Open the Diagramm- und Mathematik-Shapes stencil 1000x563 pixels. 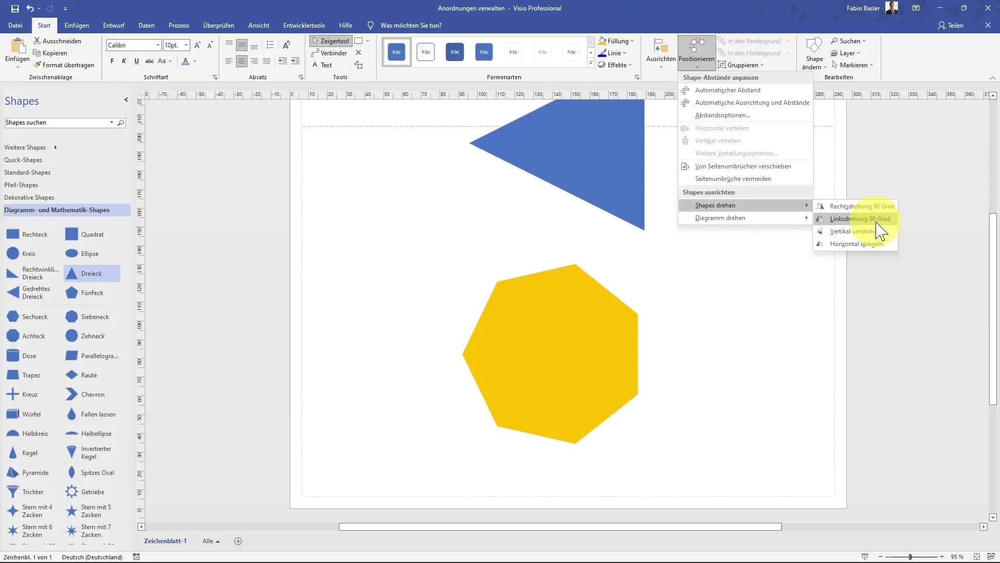pyautogui.click(x=66, y=210)
